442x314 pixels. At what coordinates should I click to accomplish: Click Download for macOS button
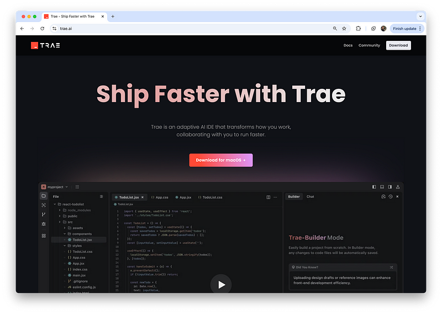pyautogui.click(x=220, y=160)
